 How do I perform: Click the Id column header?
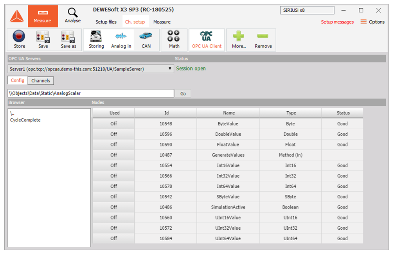coord(166,113)
